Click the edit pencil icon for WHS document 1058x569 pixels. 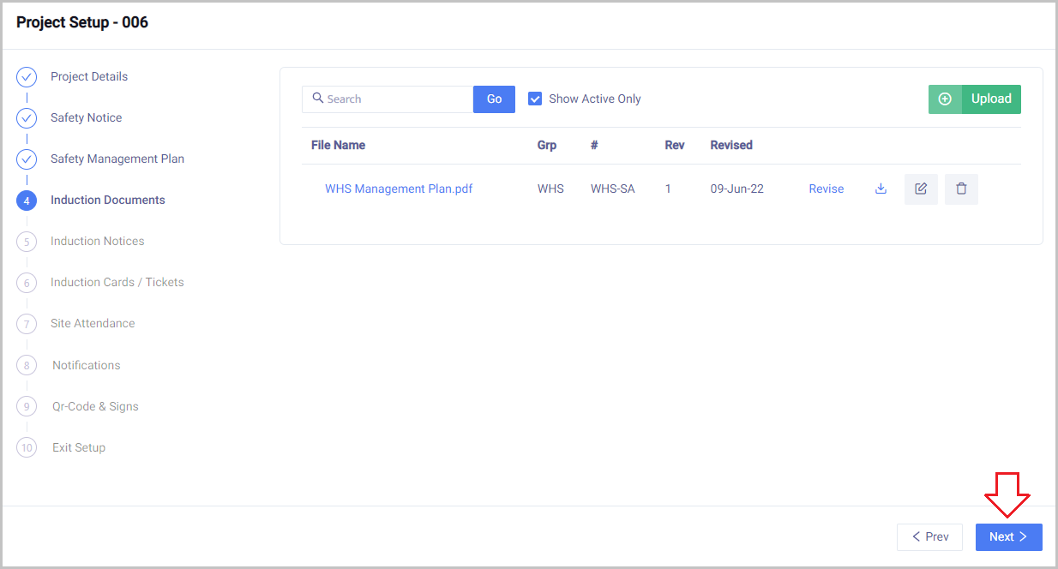[x=921, y=189]
